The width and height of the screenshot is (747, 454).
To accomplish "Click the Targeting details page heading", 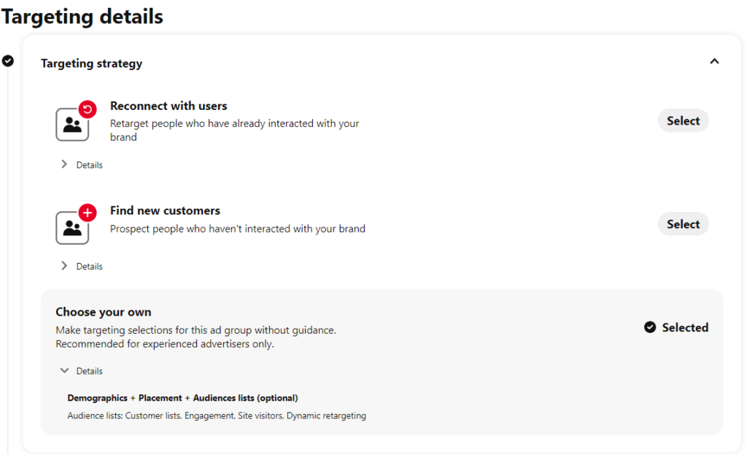I will point(82,16).
